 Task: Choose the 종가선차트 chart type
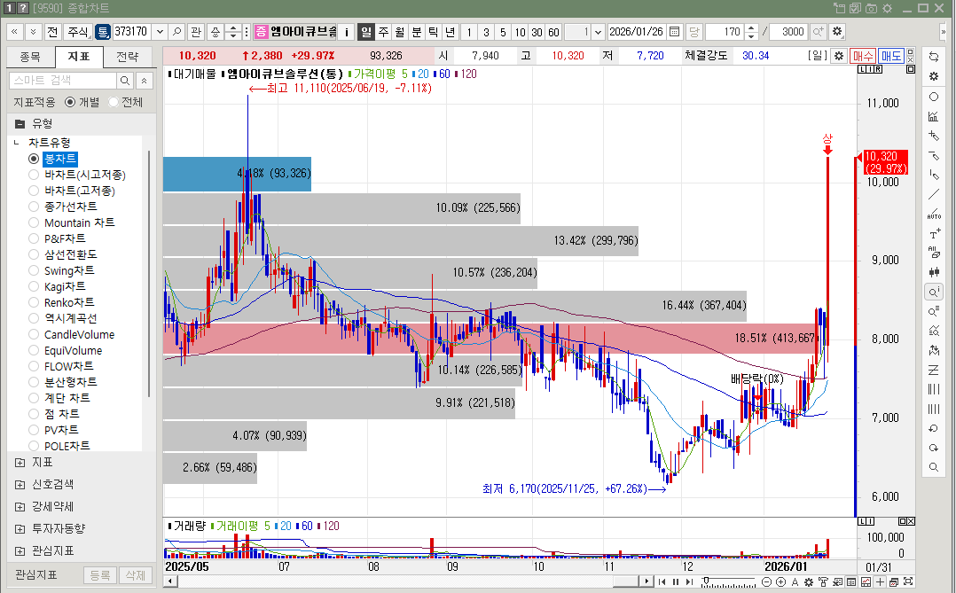[34, 207]
